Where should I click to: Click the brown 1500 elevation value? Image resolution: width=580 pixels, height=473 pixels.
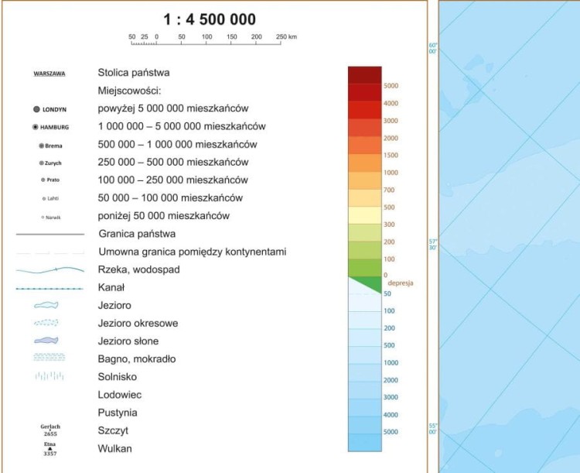[391, 155]
